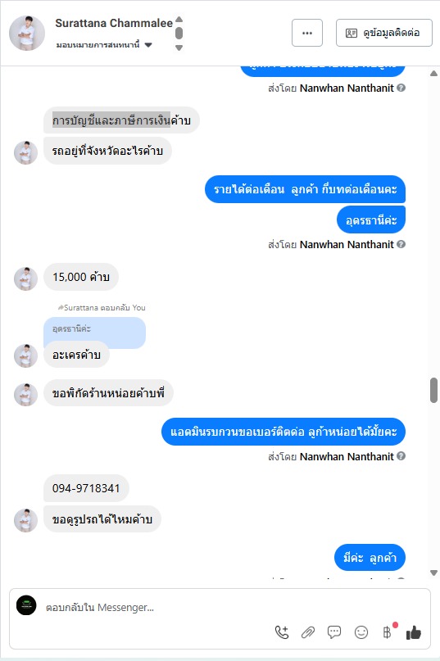Image resolution: width=440 pixels, height=661 pixels.
Task: Open saved replies speech bubble icon
Action: point(334,632)
